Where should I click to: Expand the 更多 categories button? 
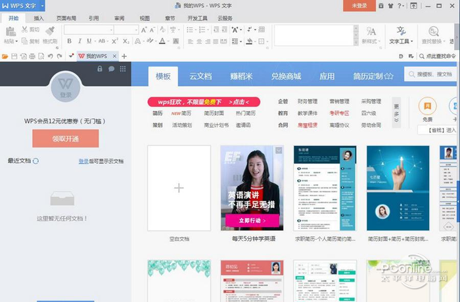(396, 113)
